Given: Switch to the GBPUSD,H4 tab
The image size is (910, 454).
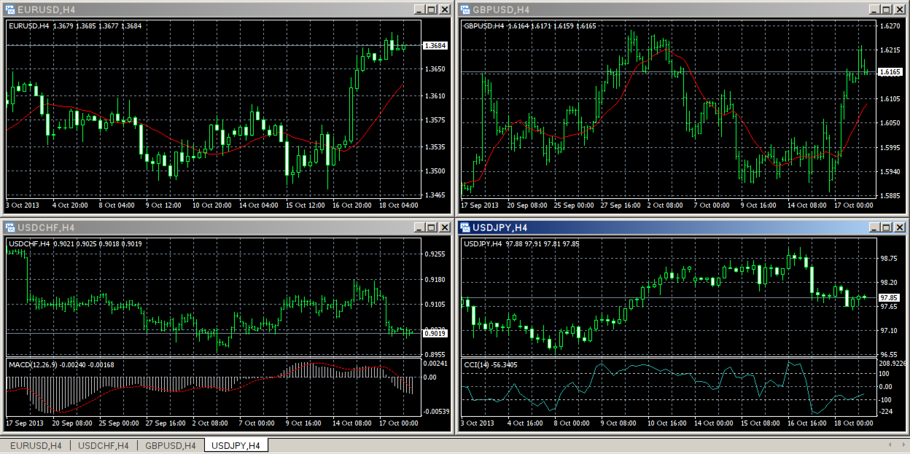Looking at the screenshot, I should point(170,445).
